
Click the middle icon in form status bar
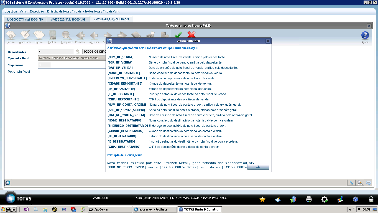click(360, 183)
